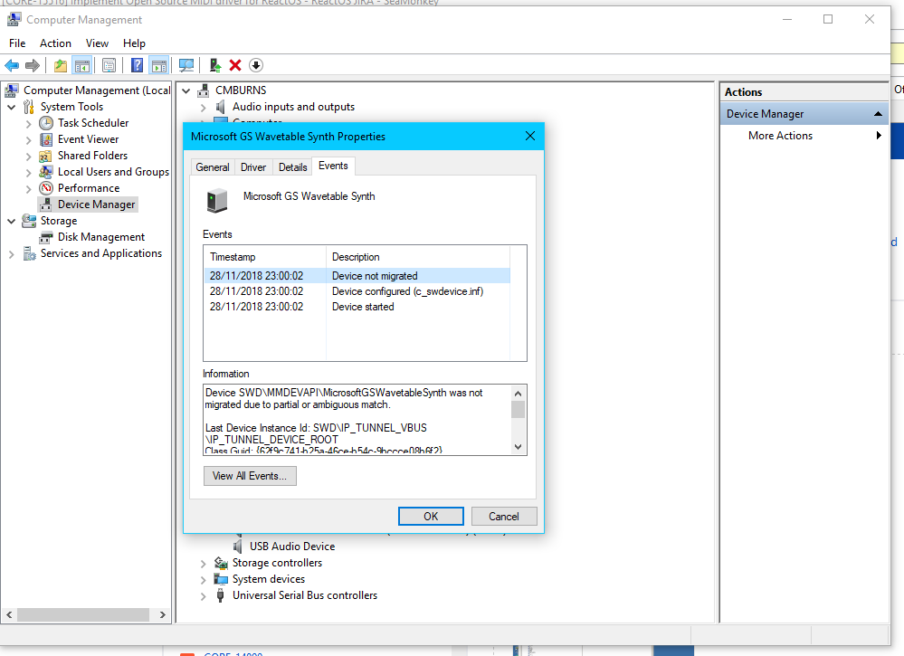Collapse the System Tools tree node
This screenshot has width=904, height=656.
click(11, 107)
